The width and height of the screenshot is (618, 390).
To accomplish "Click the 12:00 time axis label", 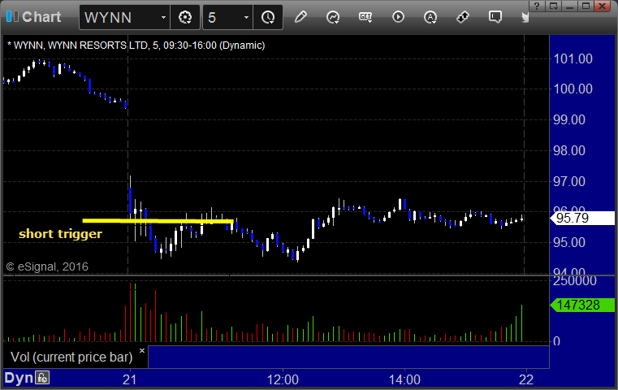I will (283, 379).
